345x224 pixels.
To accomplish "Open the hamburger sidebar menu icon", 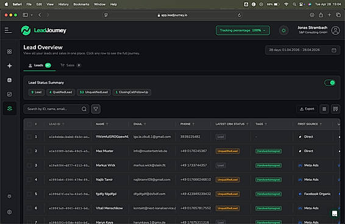I will tap(9, 30).
